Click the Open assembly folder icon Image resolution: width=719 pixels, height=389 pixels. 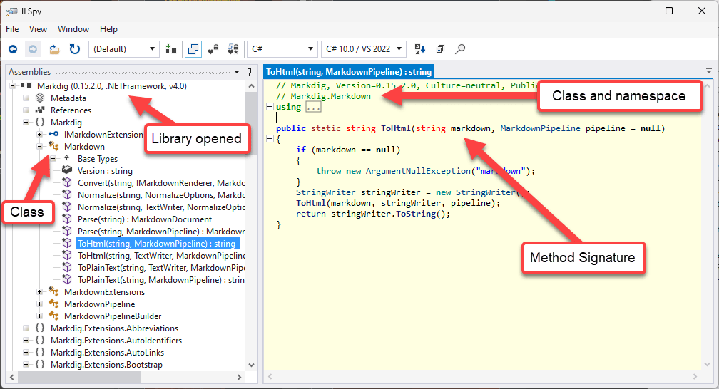coord(54,49)
